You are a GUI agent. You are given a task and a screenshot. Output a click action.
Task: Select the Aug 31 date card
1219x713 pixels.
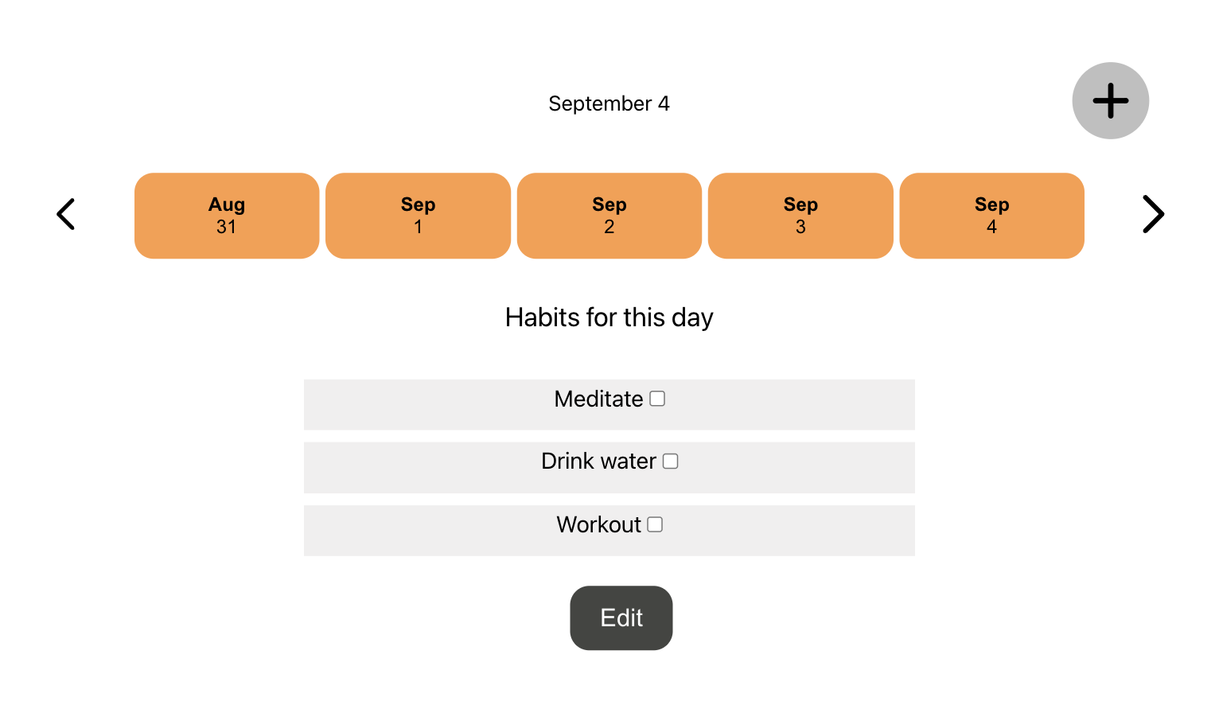click(x=226, y=216)
